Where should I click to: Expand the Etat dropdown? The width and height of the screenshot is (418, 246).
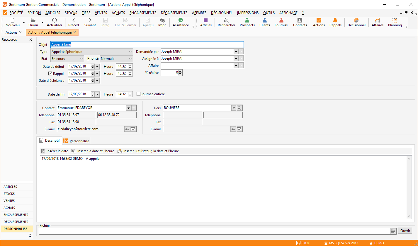(81, 59)
